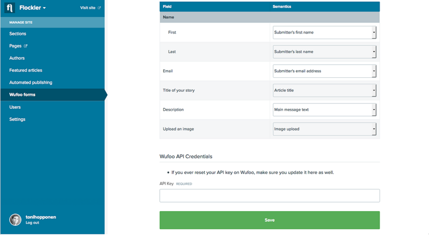
Task: Click the Field column header
Action: pyautogui.click(x=167, y=7)
